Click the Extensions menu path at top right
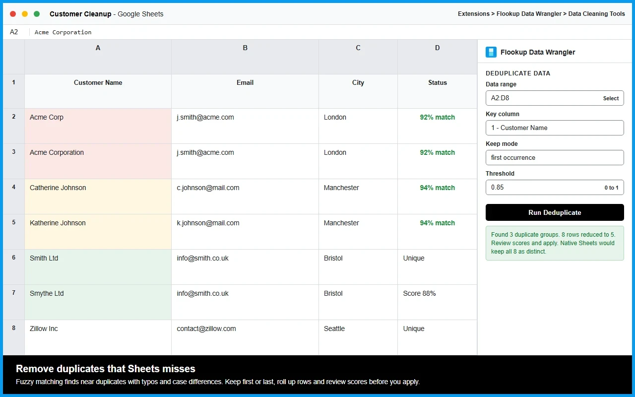Viewport: 635px width, 397px height. click(541, 14)
